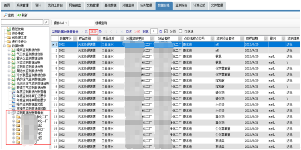
Task: Open filter dropdown for 数据年份 column
Action: tap(75, 39)
